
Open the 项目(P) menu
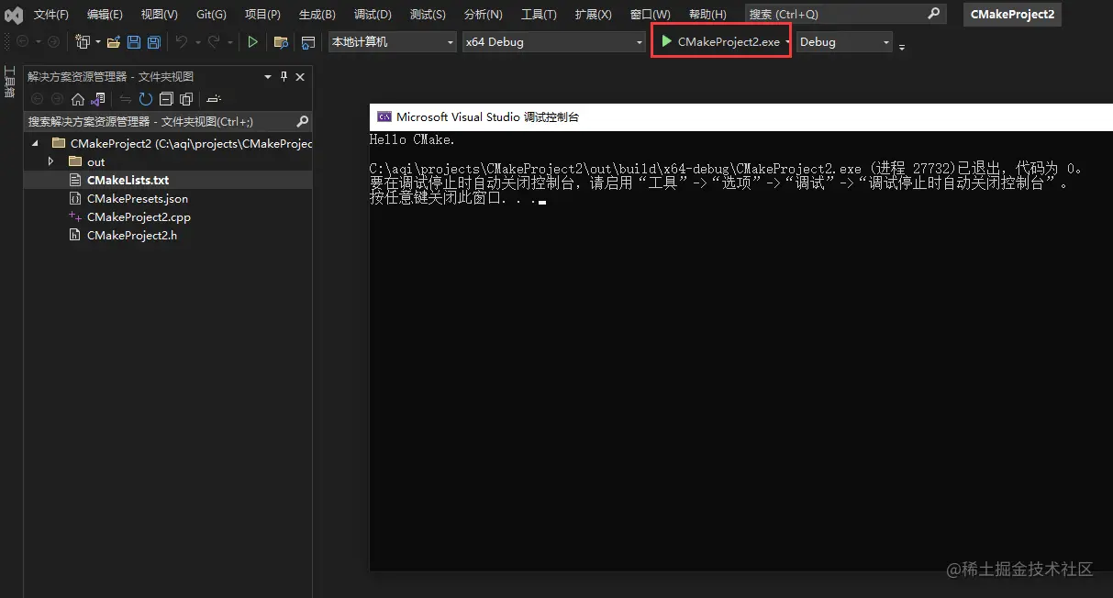262,15
